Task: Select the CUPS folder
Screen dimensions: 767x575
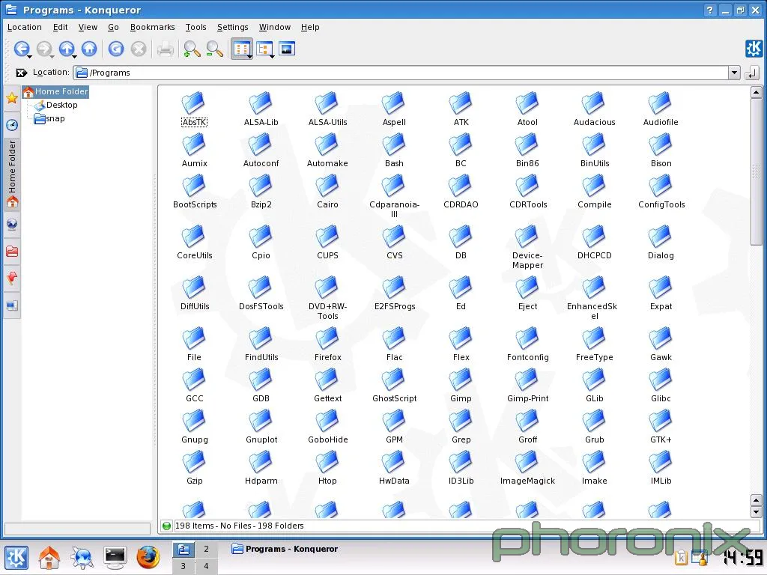Action: tap(327, 243)
